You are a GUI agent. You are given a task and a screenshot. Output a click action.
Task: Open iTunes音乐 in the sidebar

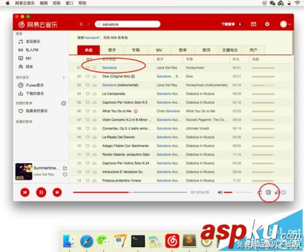pos(31,85)
